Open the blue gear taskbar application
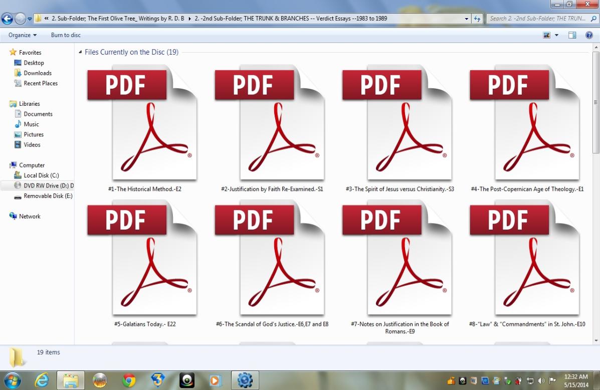 [245, 380]
